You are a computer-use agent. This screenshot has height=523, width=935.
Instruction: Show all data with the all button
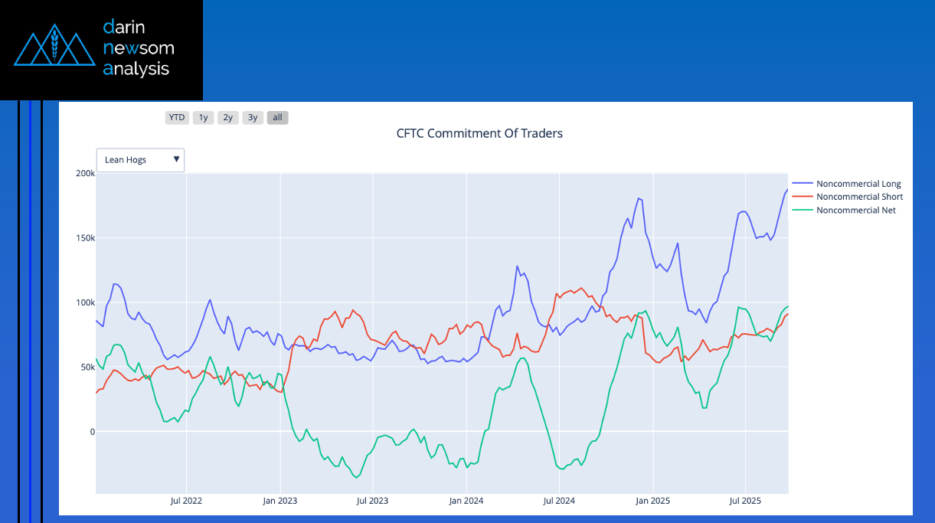pos(277,118)
